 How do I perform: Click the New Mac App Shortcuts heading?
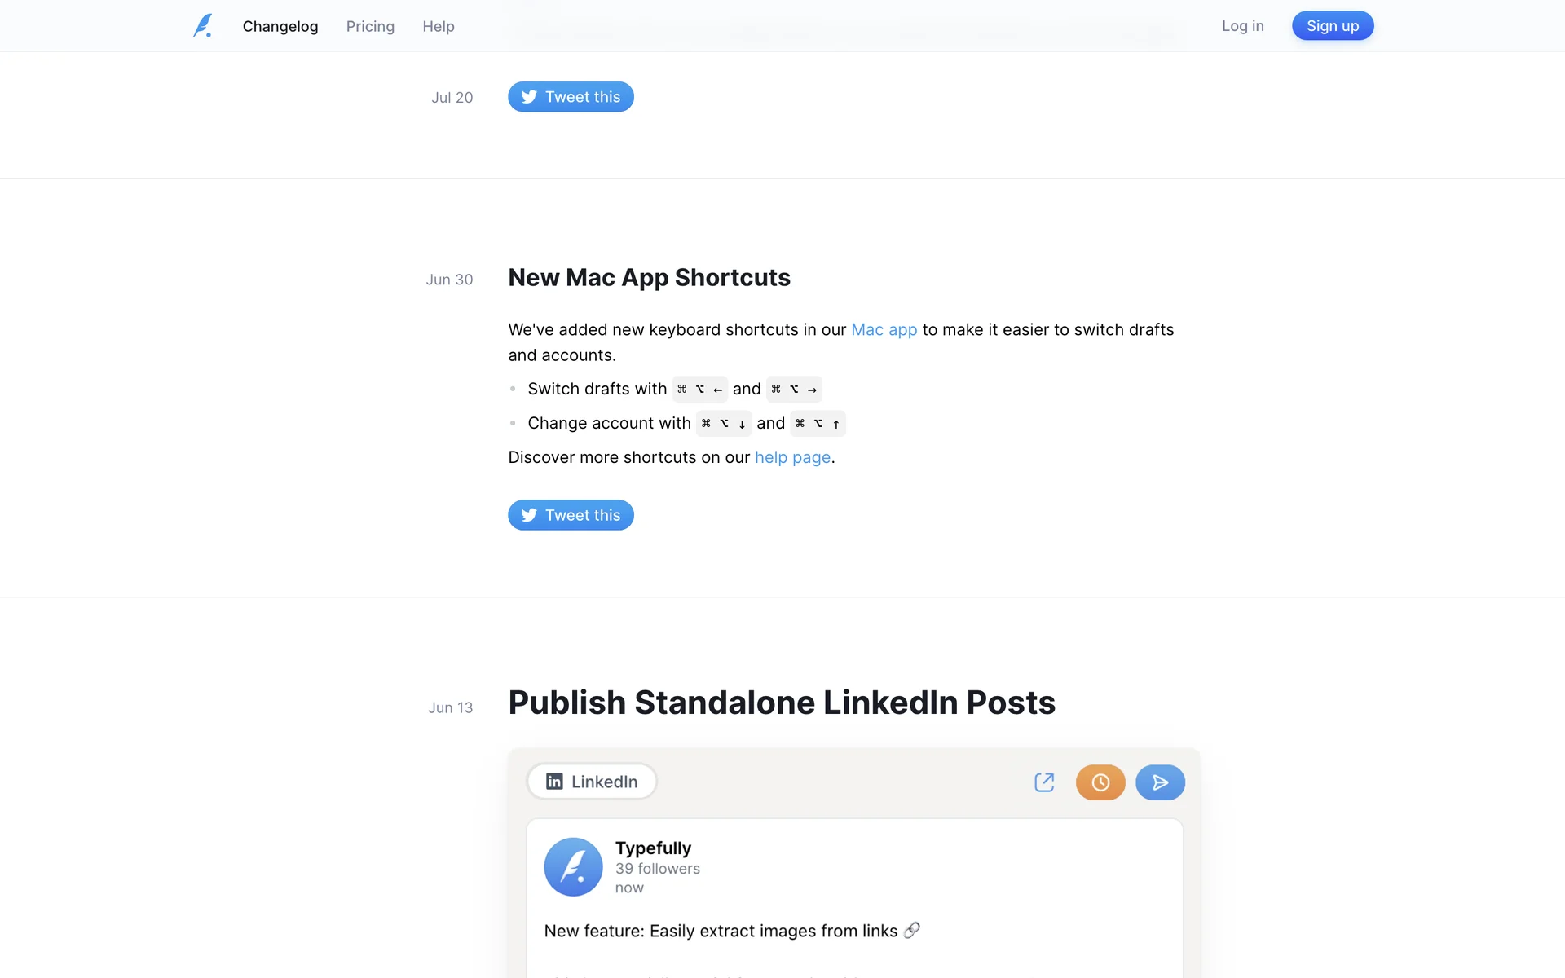(x=649, y=278)
